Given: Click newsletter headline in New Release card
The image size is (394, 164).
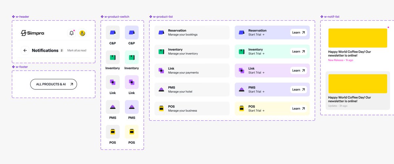Looking at the screenshot, I should pyautogui.click(x=350, y=54).
